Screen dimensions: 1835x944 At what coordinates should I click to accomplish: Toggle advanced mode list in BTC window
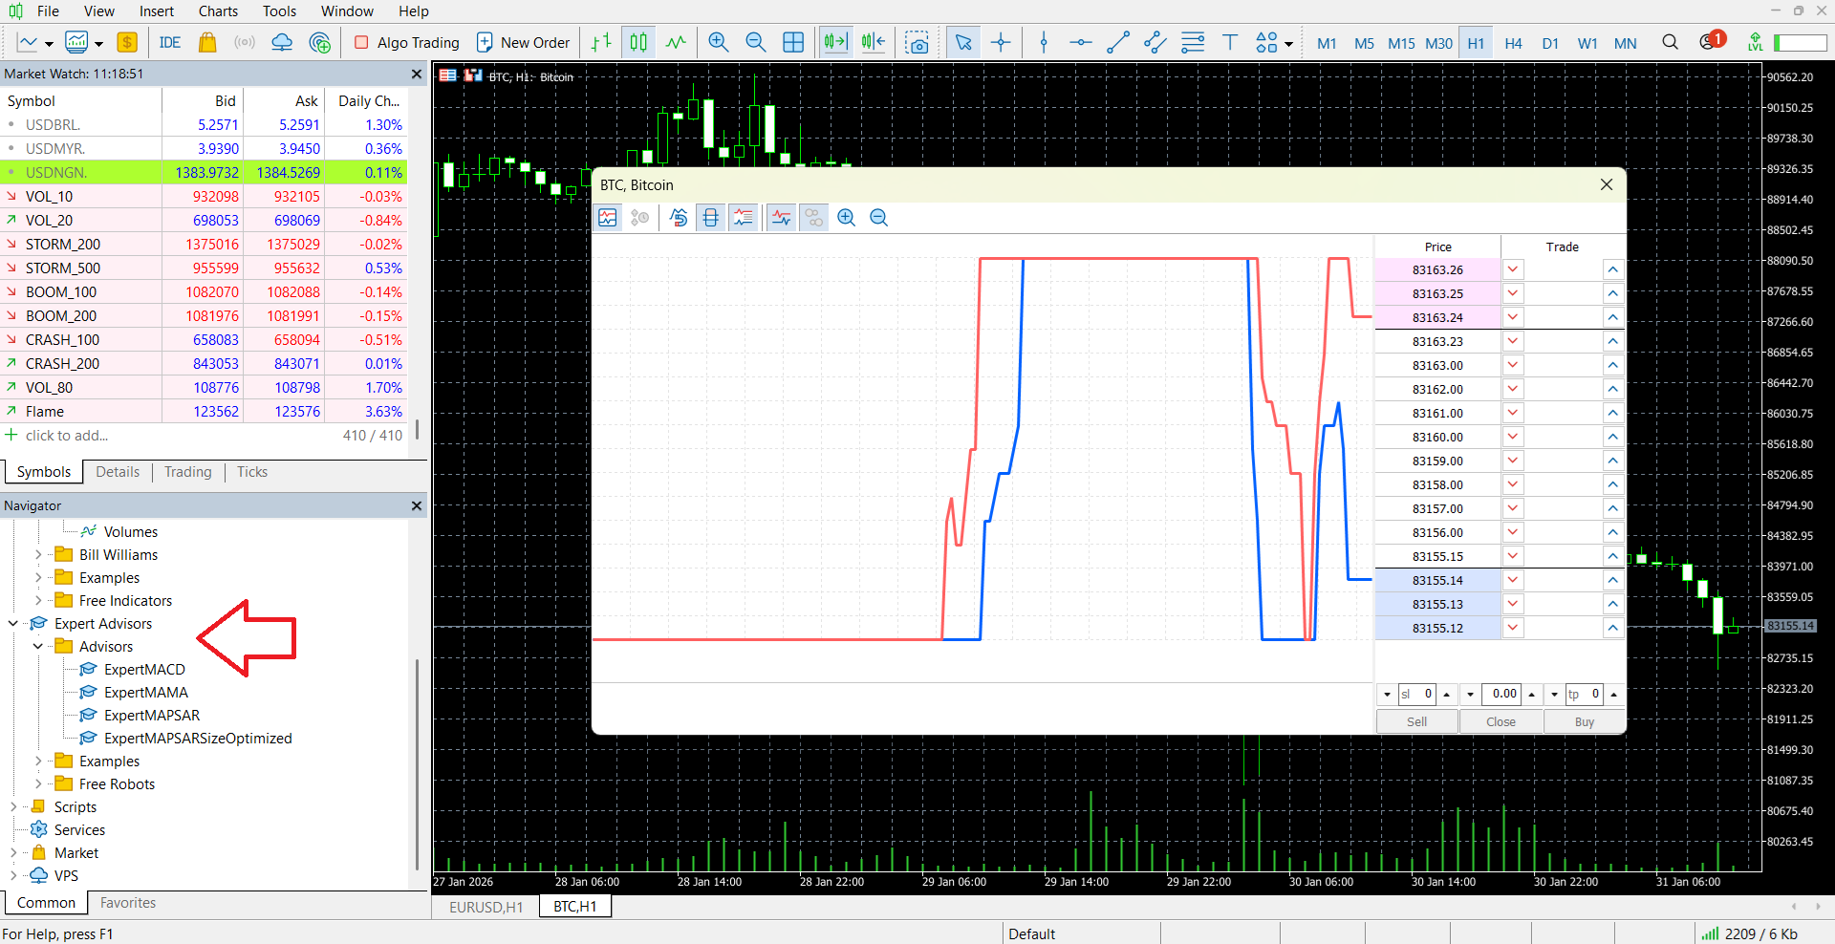click(743, 218)
